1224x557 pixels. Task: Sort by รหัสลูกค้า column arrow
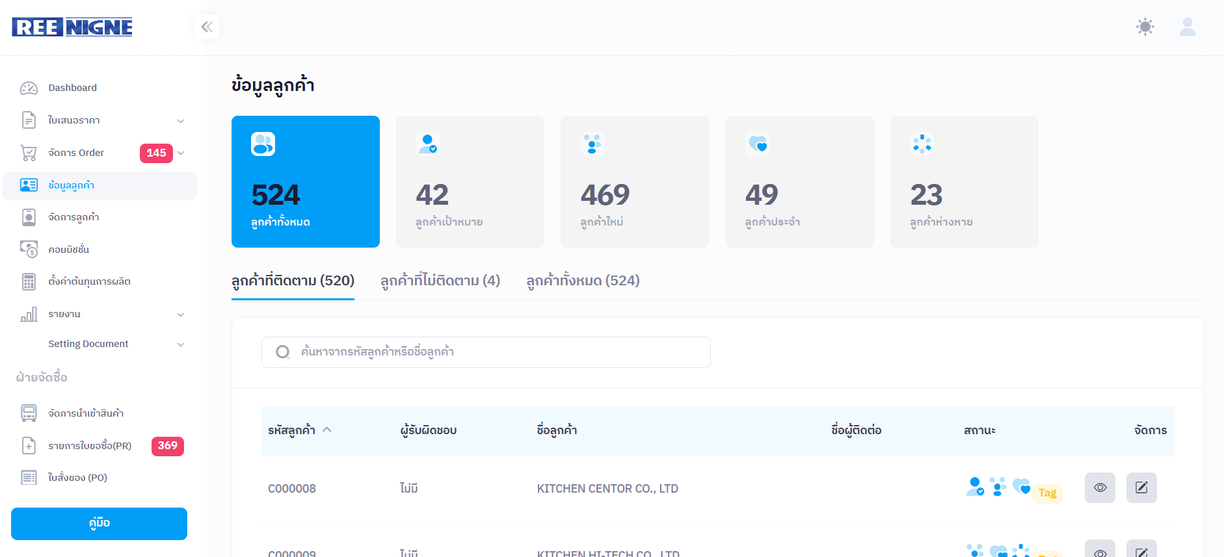pos(327,430)
